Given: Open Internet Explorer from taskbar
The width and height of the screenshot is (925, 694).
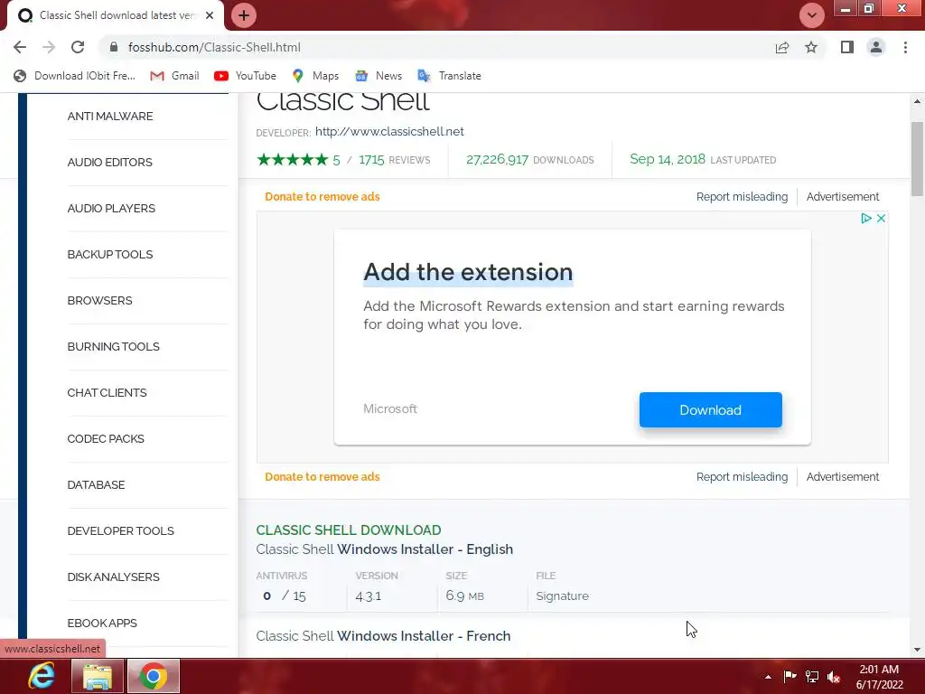Looking at the screenshot, I should [x=42, y=676].
